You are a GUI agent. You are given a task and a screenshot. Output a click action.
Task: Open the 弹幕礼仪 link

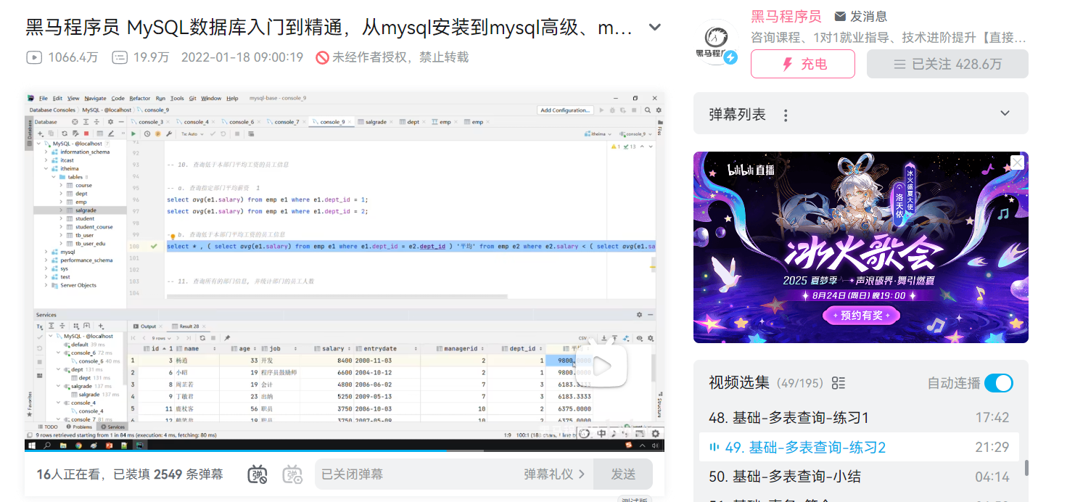(554, 474)
